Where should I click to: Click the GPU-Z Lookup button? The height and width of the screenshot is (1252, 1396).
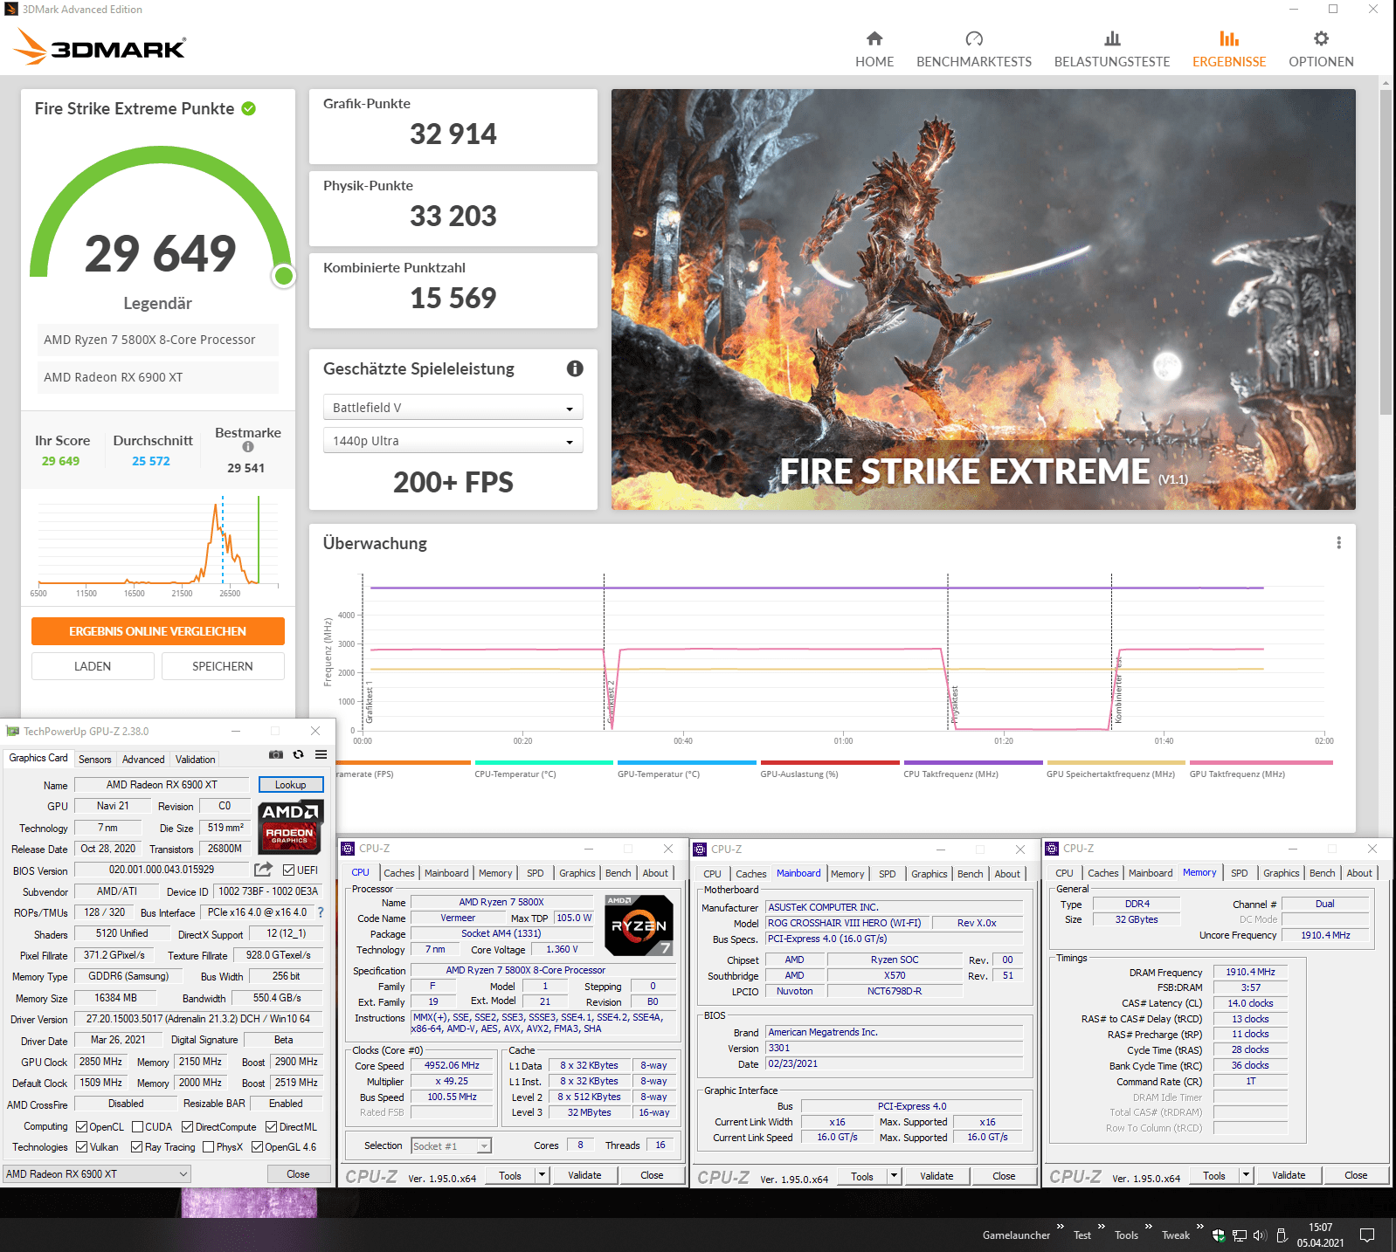(x=291, y=785)
